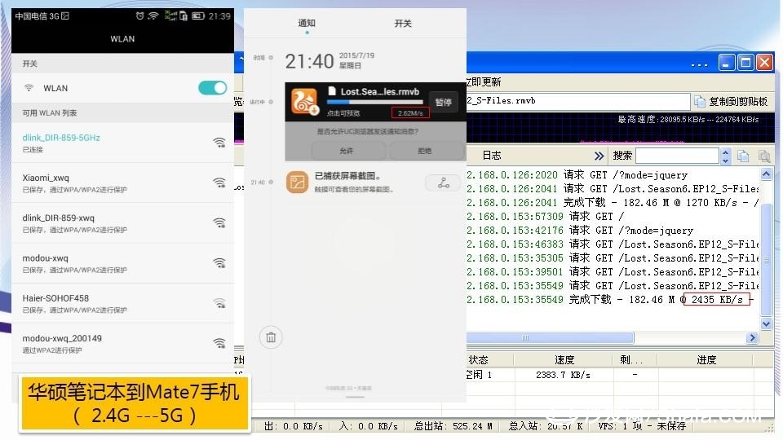Click the 状态 column header
The width and height of the screenshot is (783, 440).
click(479, 359)
